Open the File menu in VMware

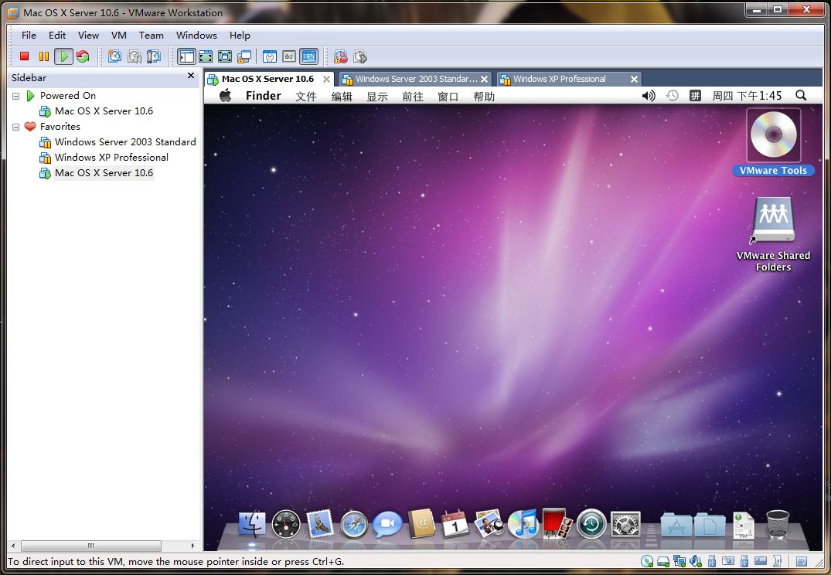pos(29,36)
